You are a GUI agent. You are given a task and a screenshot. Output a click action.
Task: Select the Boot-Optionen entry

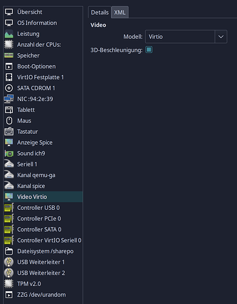coord(43,66)
